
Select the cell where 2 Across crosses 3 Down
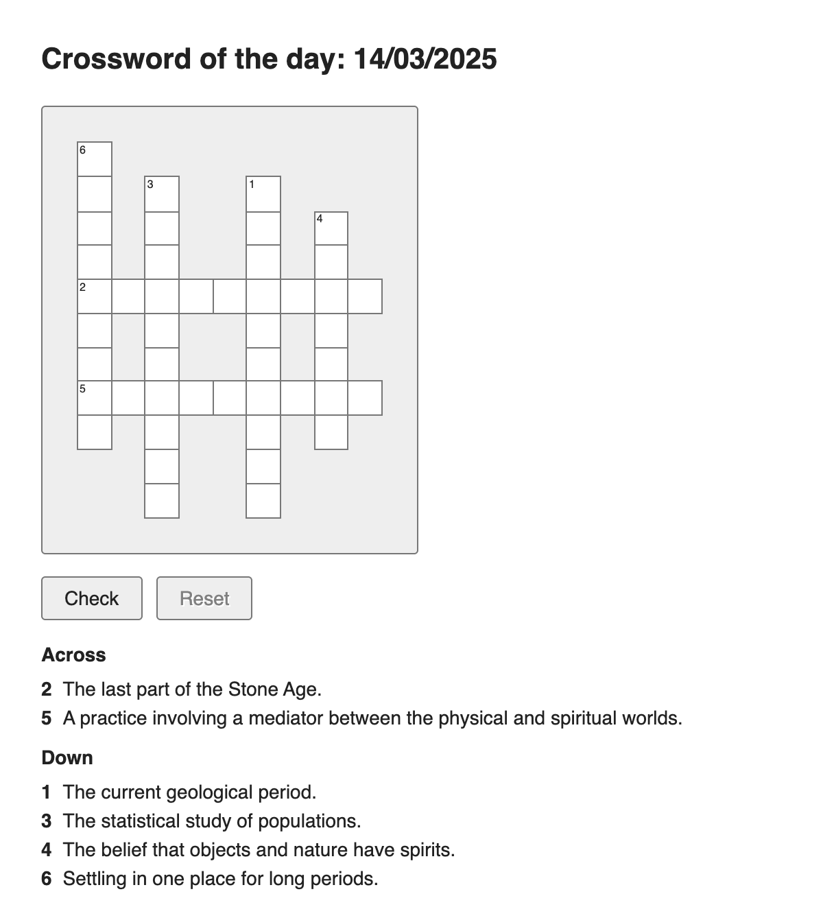tap(162, 296)
